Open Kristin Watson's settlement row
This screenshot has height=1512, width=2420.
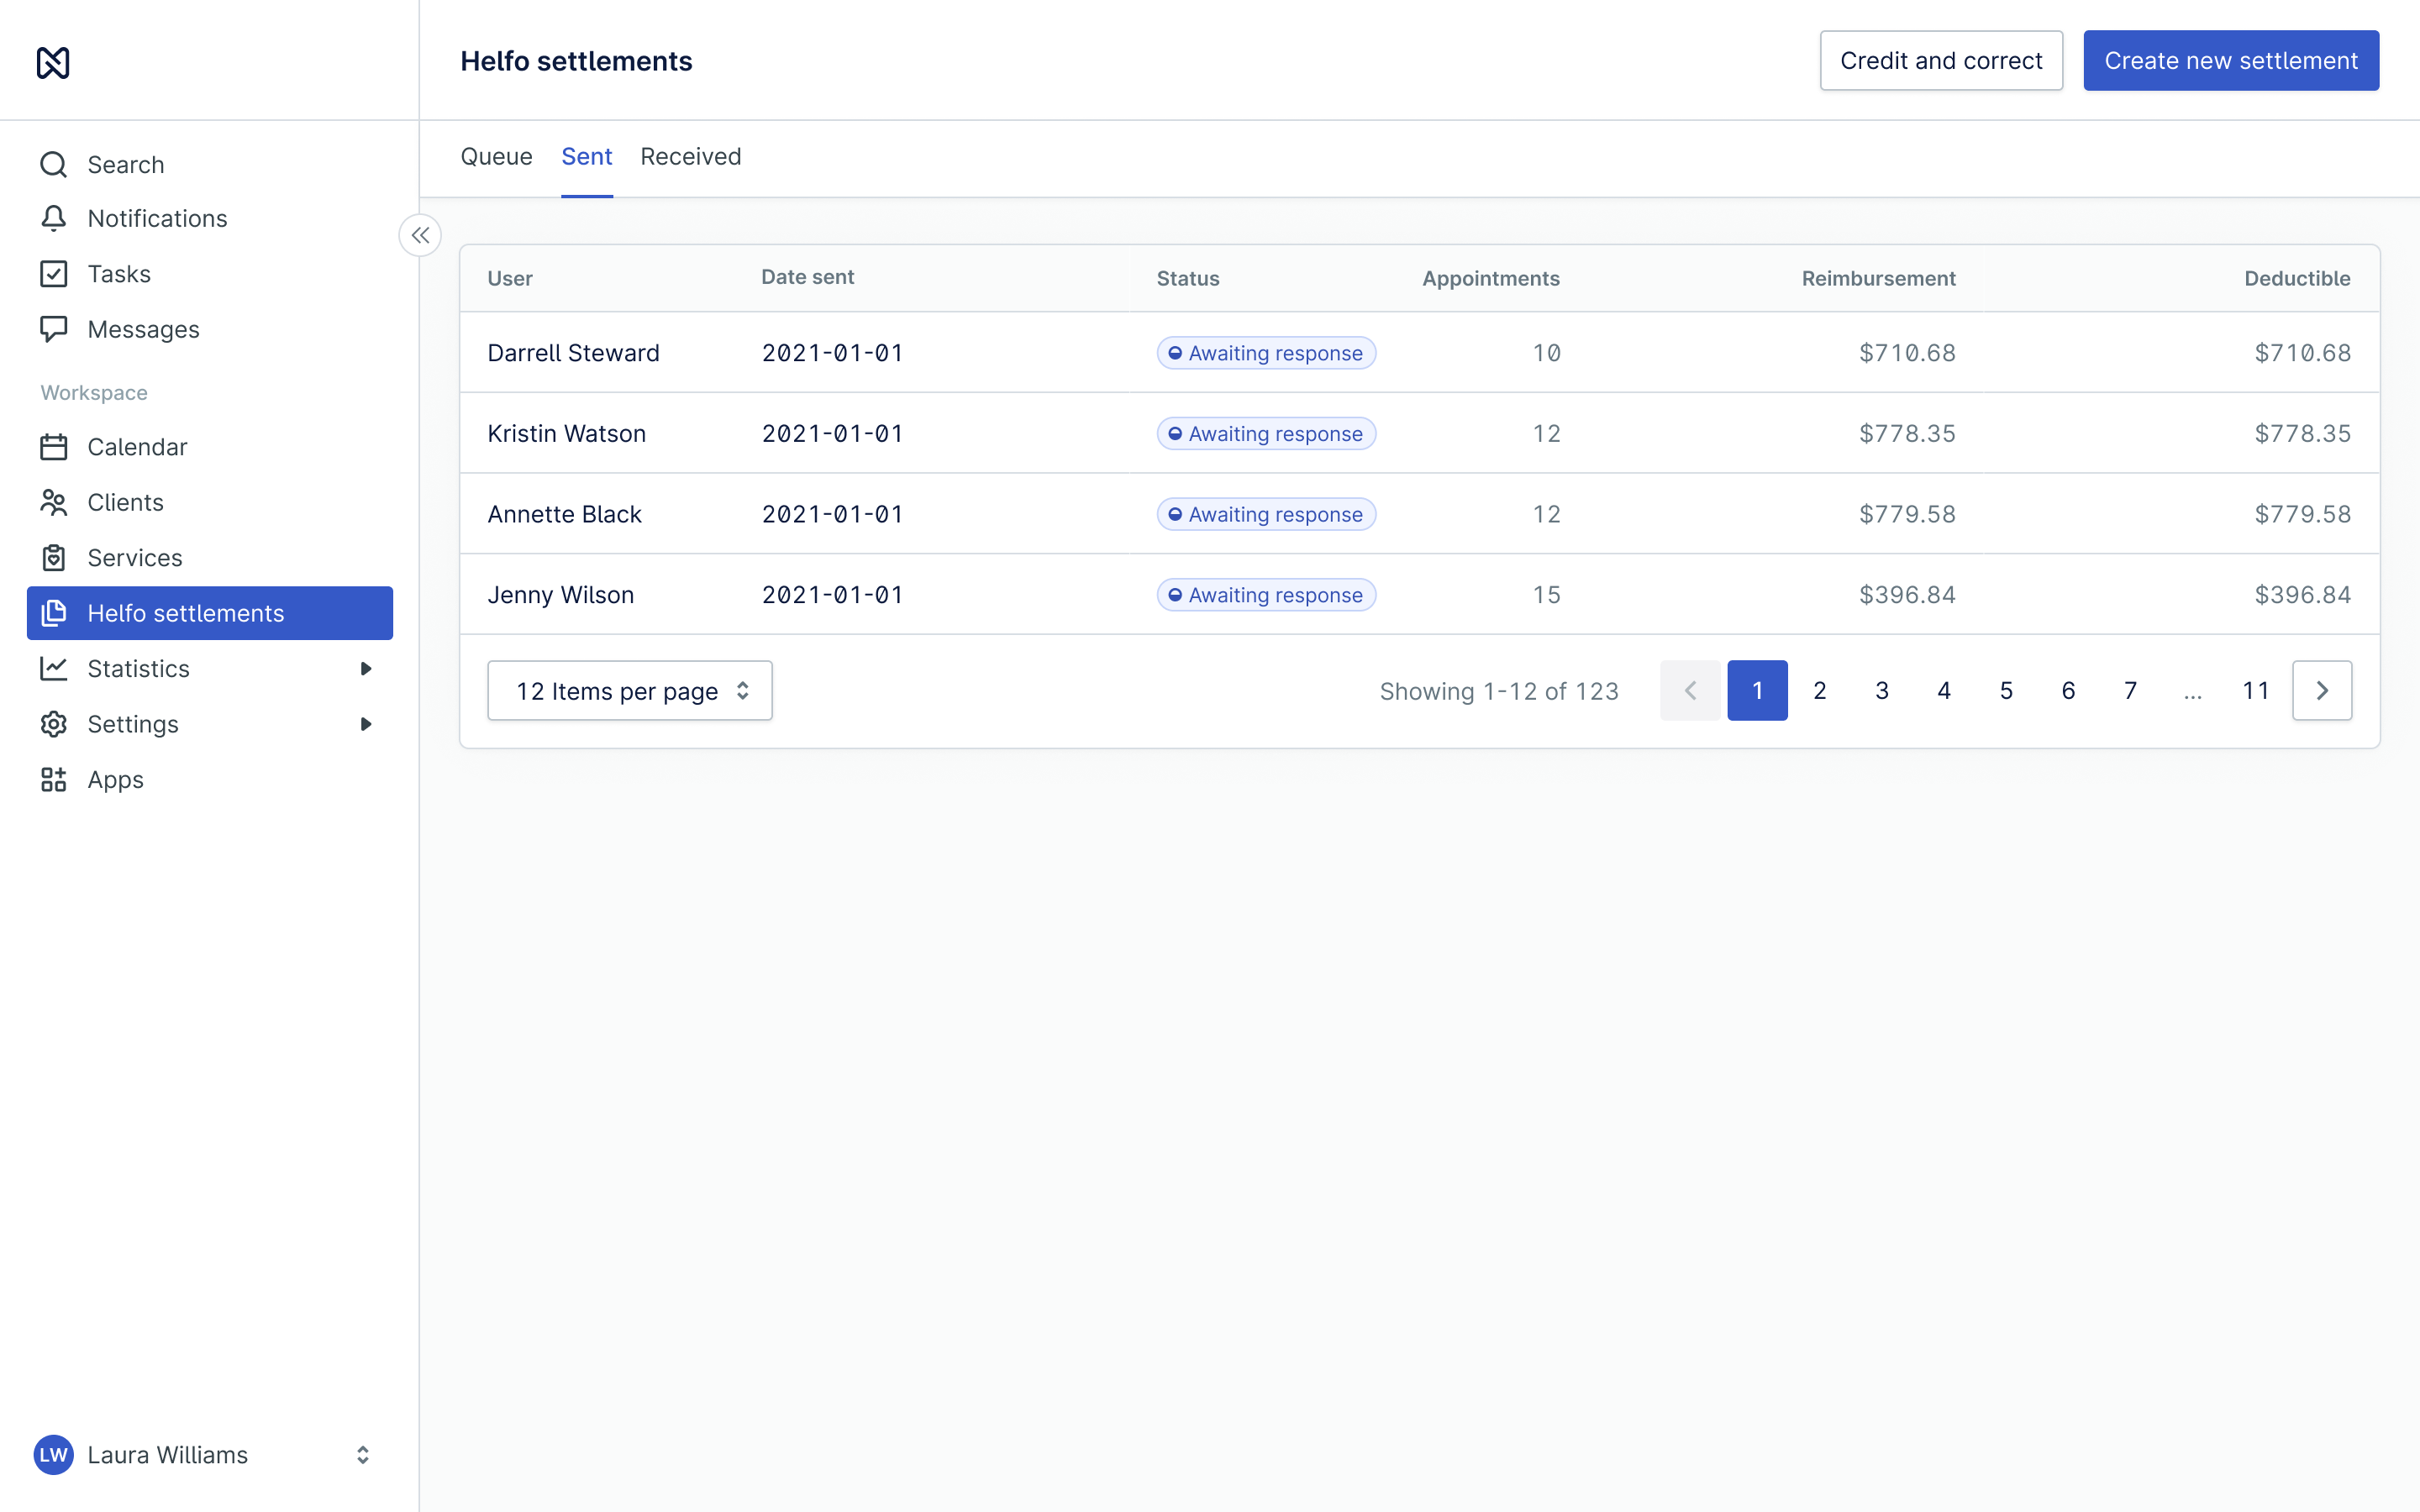1420,433
